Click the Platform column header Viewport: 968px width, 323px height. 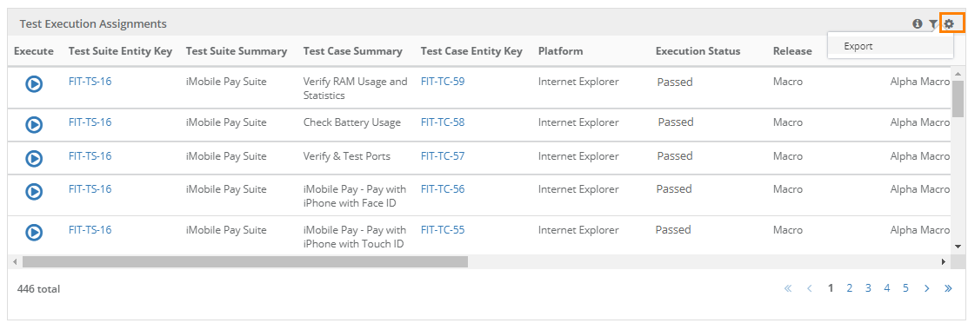561,51
